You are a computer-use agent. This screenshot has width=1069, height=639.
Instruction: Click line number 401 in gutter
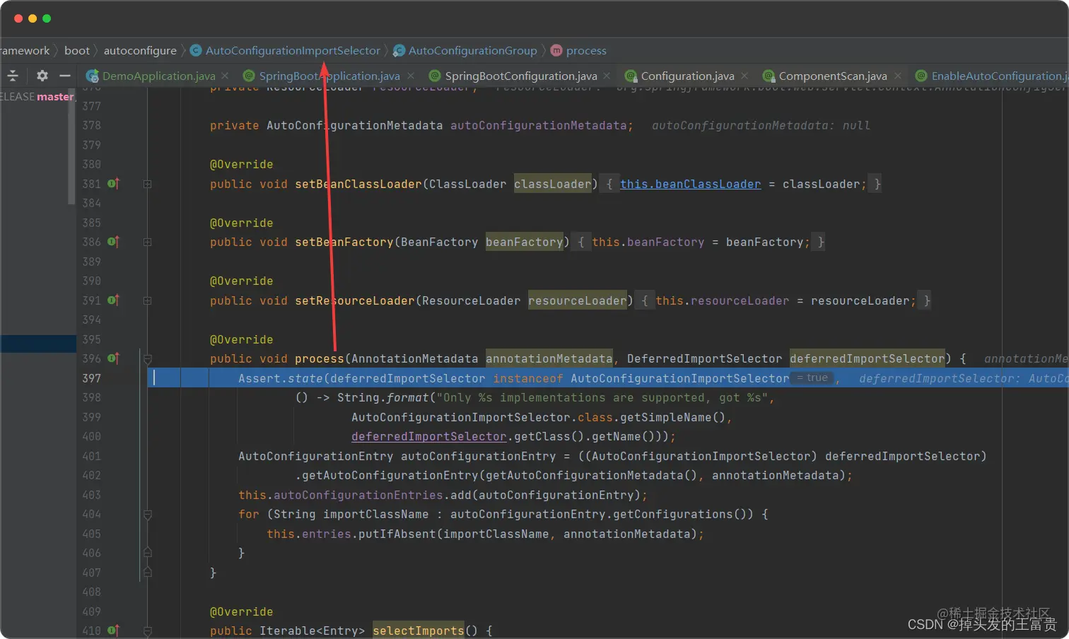pyautogui.click(x=92, y=456)
